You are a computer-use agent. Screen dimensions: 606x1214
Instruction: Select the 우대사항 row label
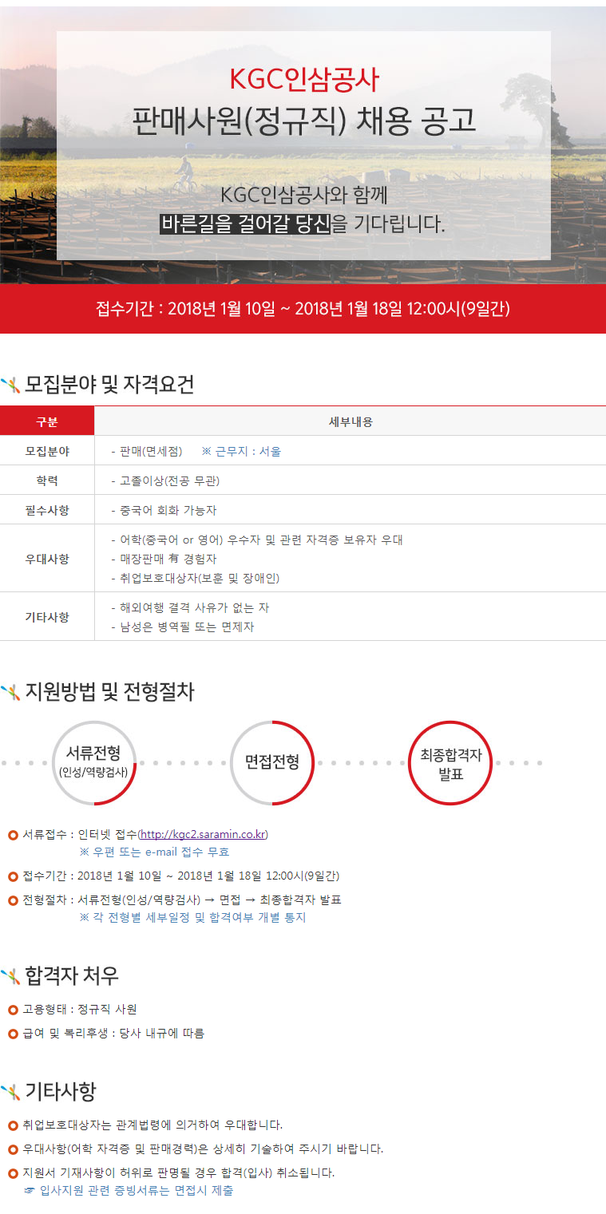[47, 559]
